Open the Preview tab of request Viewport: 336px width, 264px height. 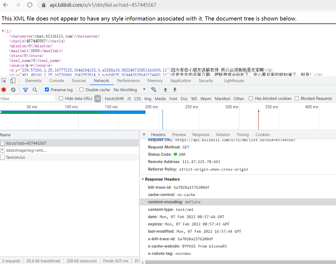point(179,135)
